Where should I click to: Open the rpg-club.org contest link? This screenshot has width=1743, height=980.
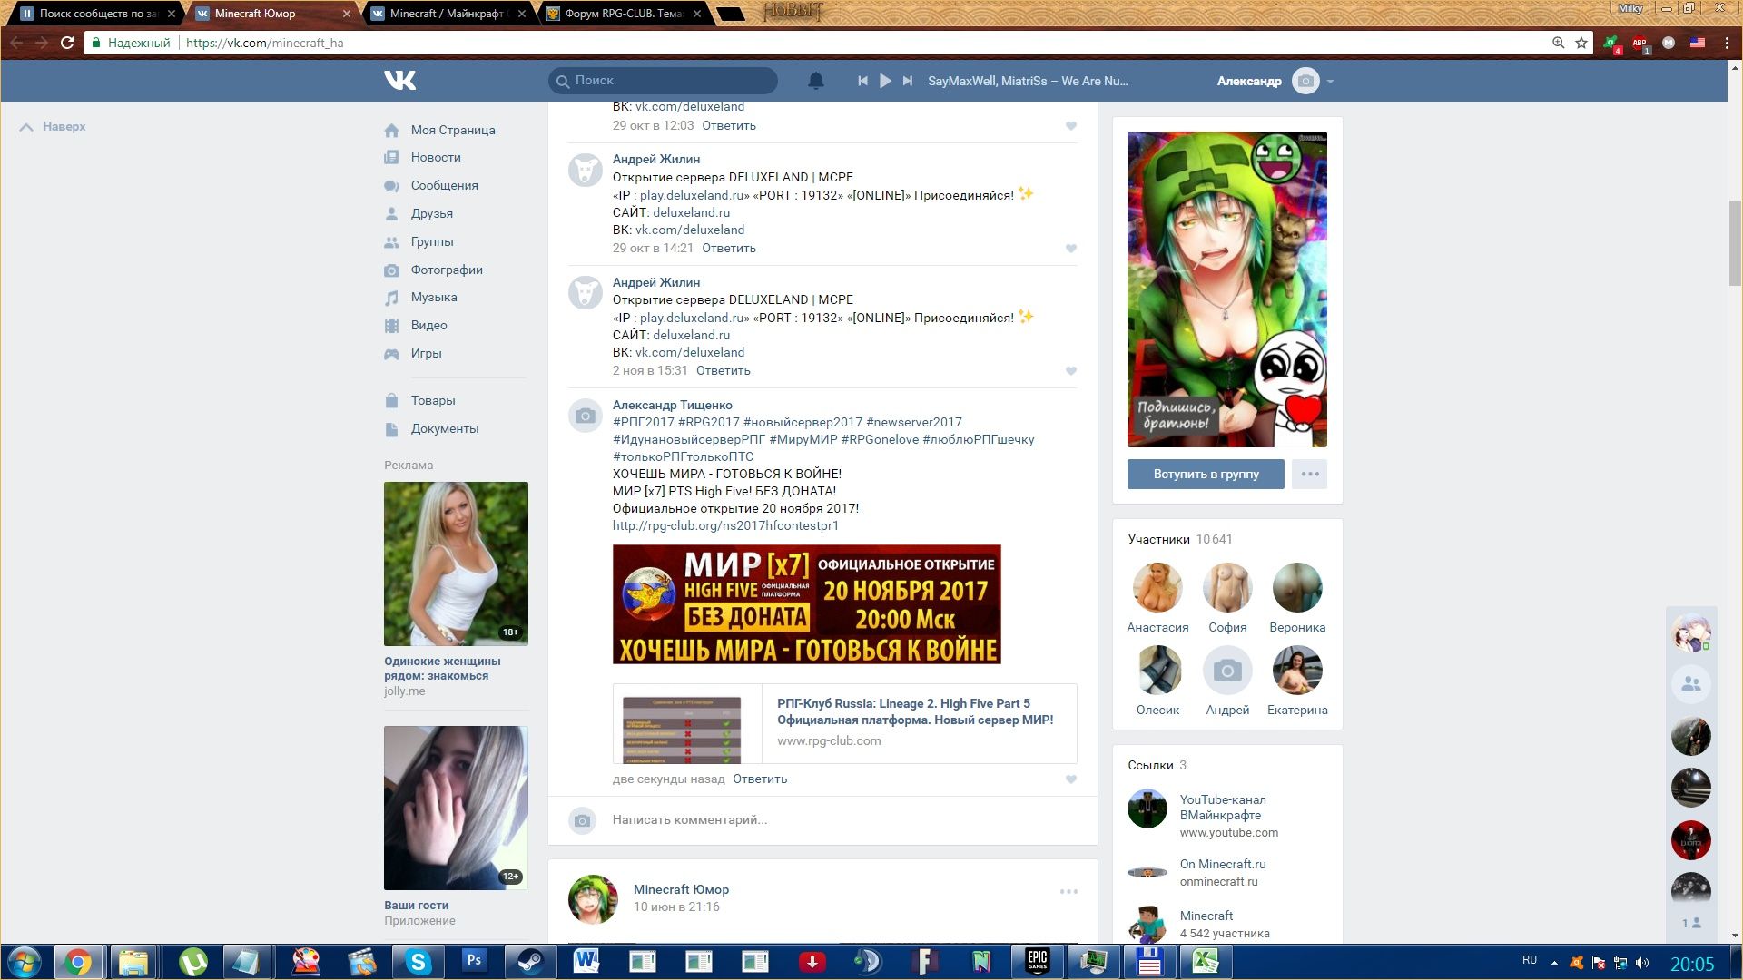(725, 525)
